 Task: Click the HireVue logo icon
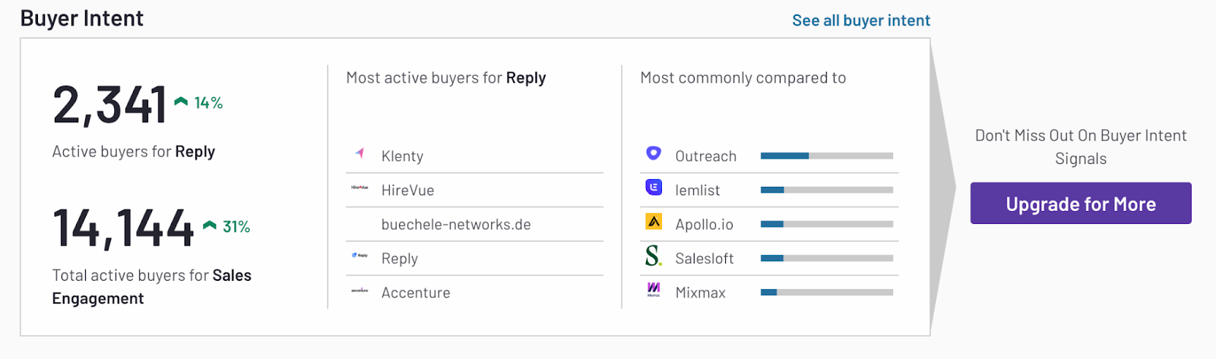(359, 187)
